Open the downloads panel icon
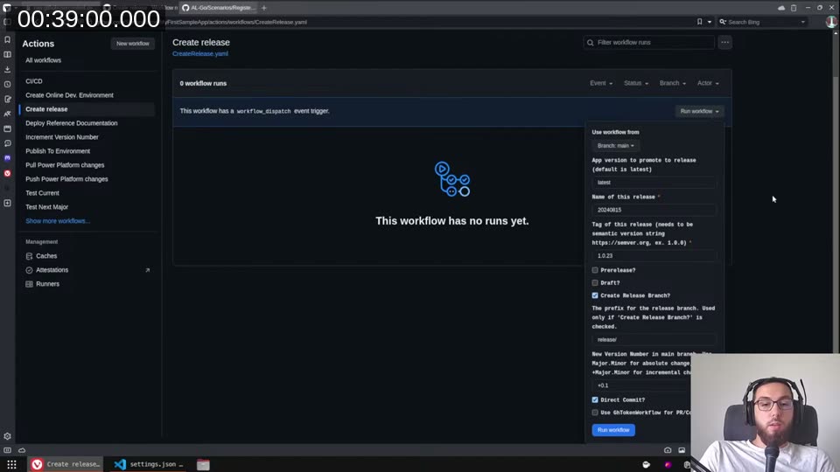The height and width of the screenshot is (472, 840). [x=8, y=70]
